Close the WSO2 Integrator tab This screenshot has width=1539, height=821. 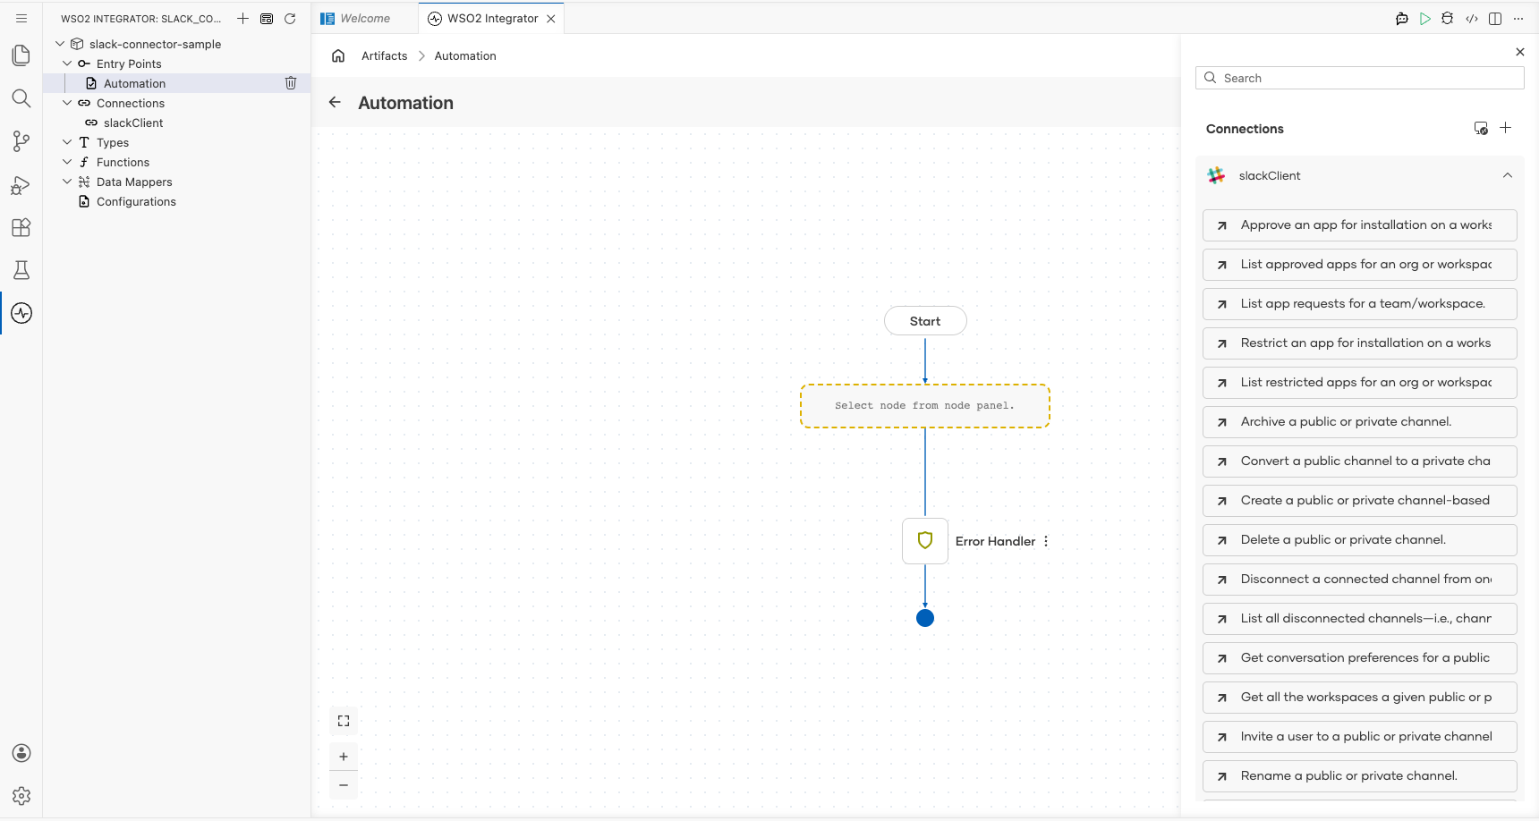pyautogui.click(x=551, y=19)
